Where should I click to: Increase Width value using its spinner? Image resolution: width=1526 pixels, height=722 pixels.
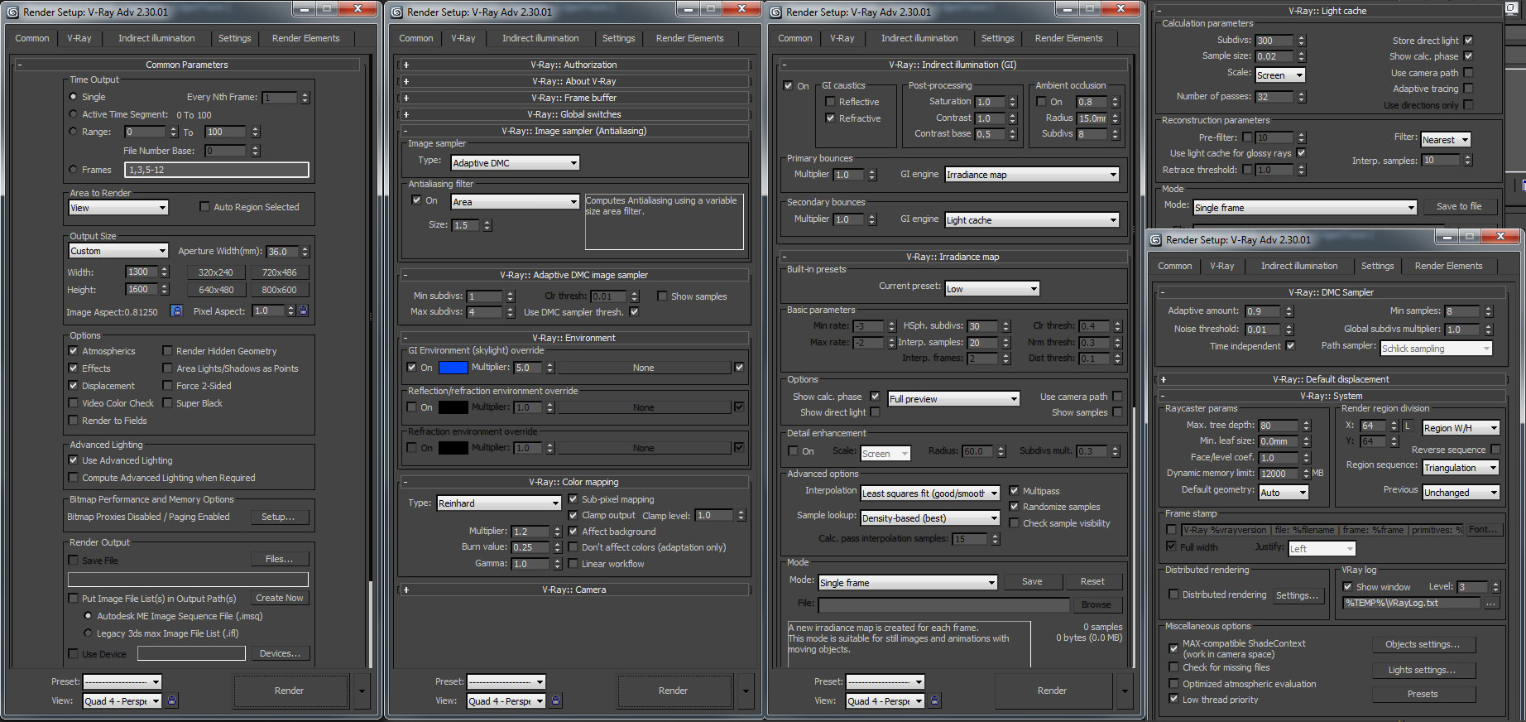click(x=164, y=268)
